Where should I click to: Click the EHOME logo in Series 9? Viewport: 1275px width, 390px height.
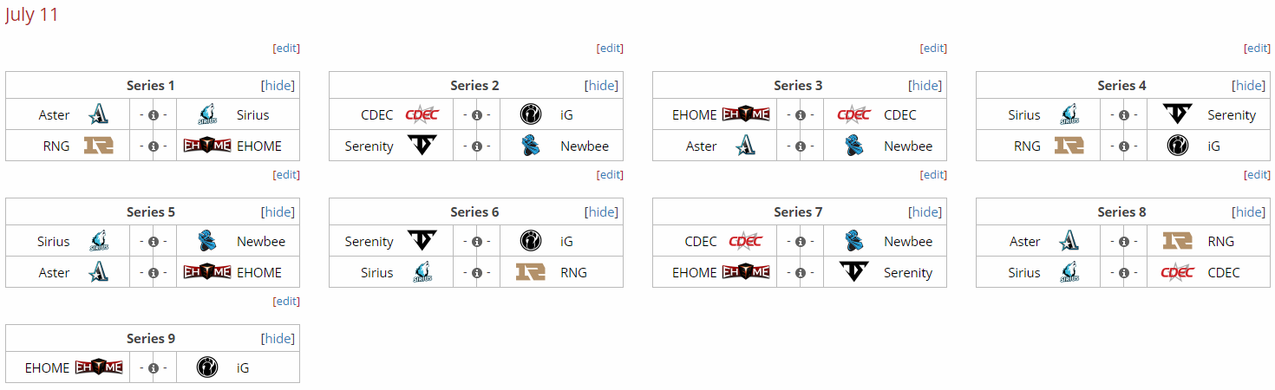click(99, 367)
